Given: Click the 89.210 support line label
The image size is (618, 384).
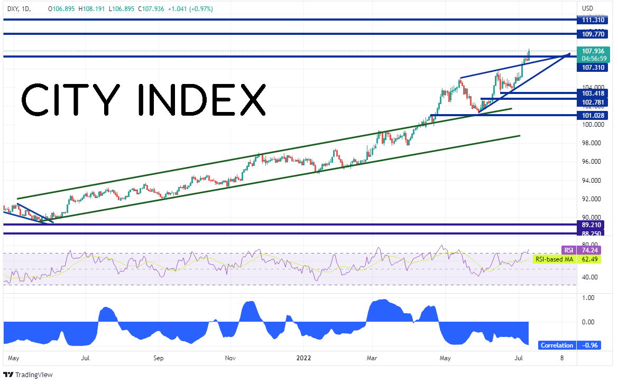Looking at the screenshot, I should click(x=591, y=225).
